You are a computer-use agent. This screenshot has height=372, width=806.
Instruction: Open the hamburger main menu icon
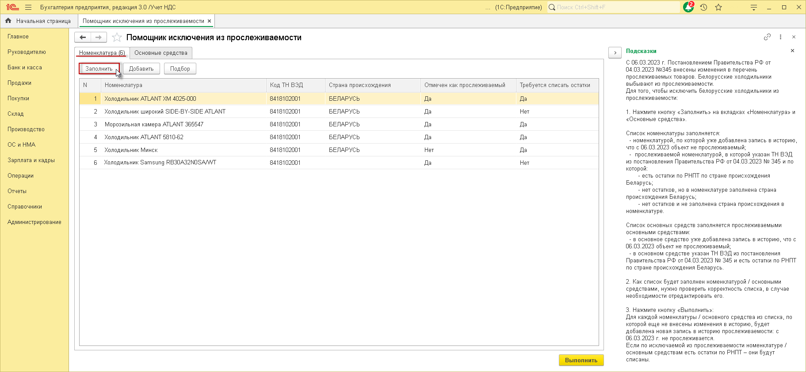point(28,7)
